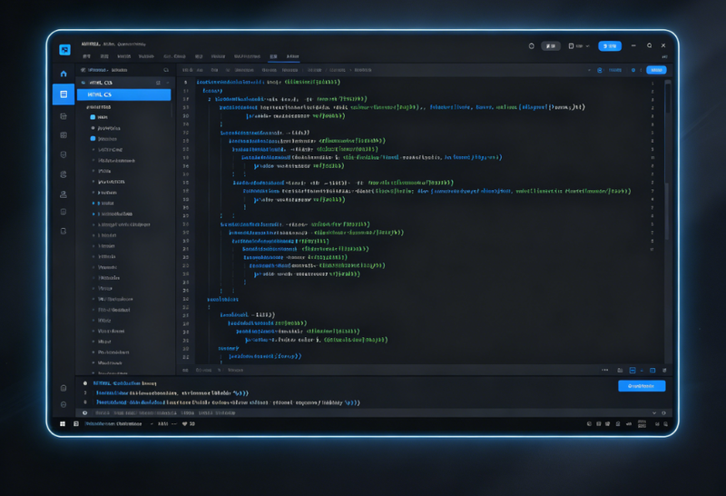This screenshot has width=726, height=496.
Task: Click the blue button in title bar
Action: click(x=610, y=46)
